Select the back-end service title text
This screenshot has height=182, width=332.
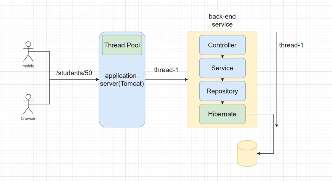(x=222, y=20)
